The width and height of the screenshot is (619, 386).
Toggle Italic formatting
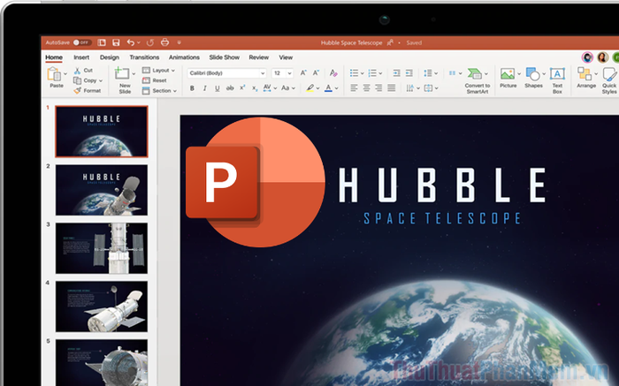pyautogui.click(x=204, y=88)
